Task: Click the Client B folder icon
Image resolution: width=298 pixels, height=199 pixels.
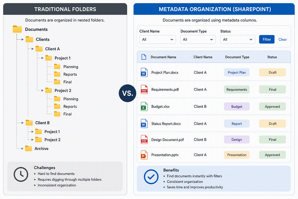Action: pos(29,123)
